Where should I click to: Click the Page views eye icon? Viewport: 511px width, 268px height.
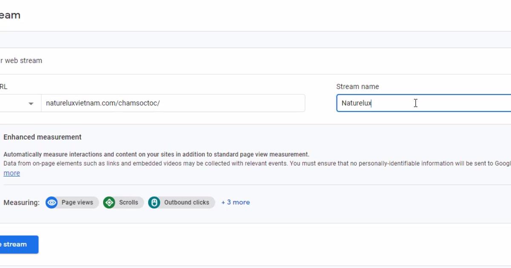coord(52,202)
